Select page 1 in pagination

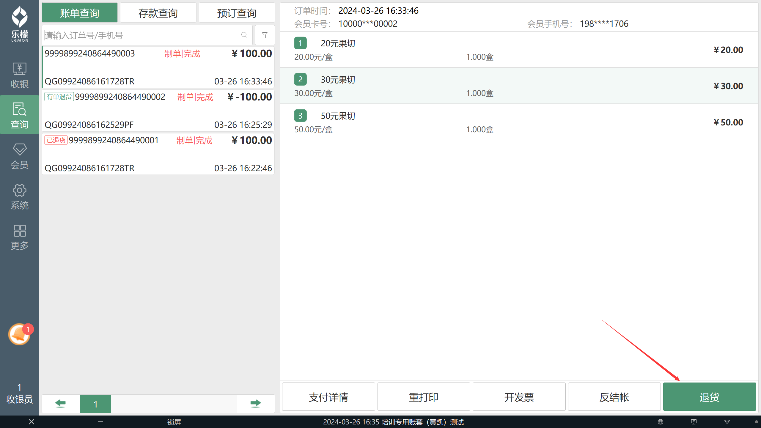(x=95, y=404)
